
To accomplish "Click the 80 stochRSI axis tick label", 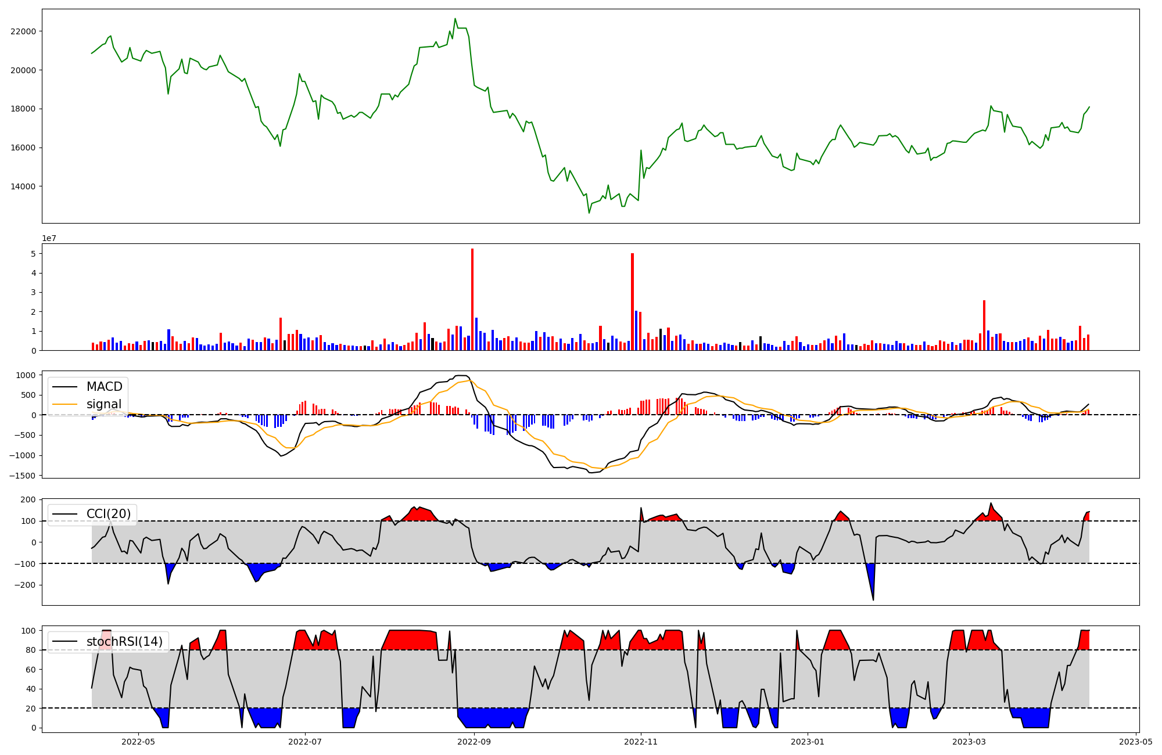I will (x=31, y=650).
